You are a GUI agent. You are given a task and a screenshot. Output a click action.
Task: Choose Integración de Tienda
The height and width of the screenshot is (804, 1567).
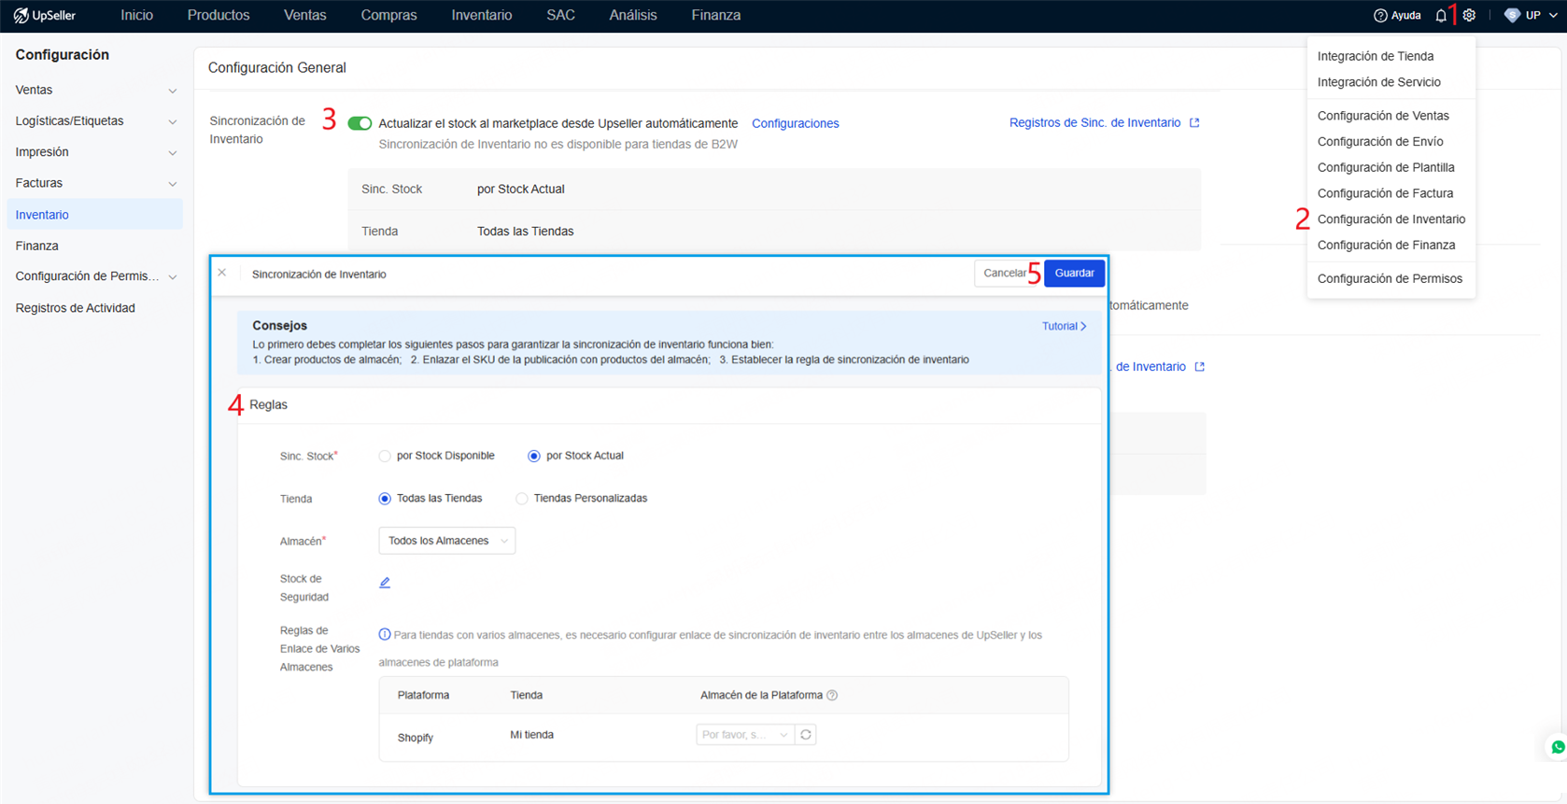coord(1375,56)
